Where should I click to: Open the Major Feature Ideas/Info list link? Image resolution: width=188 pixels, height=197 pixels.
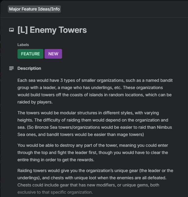pos(34,9)
